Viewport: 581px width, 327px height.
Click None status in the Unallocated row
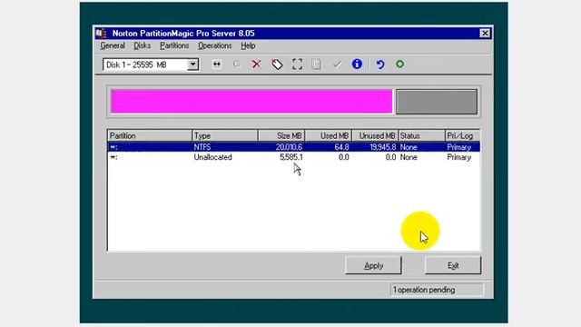(409, 157)
